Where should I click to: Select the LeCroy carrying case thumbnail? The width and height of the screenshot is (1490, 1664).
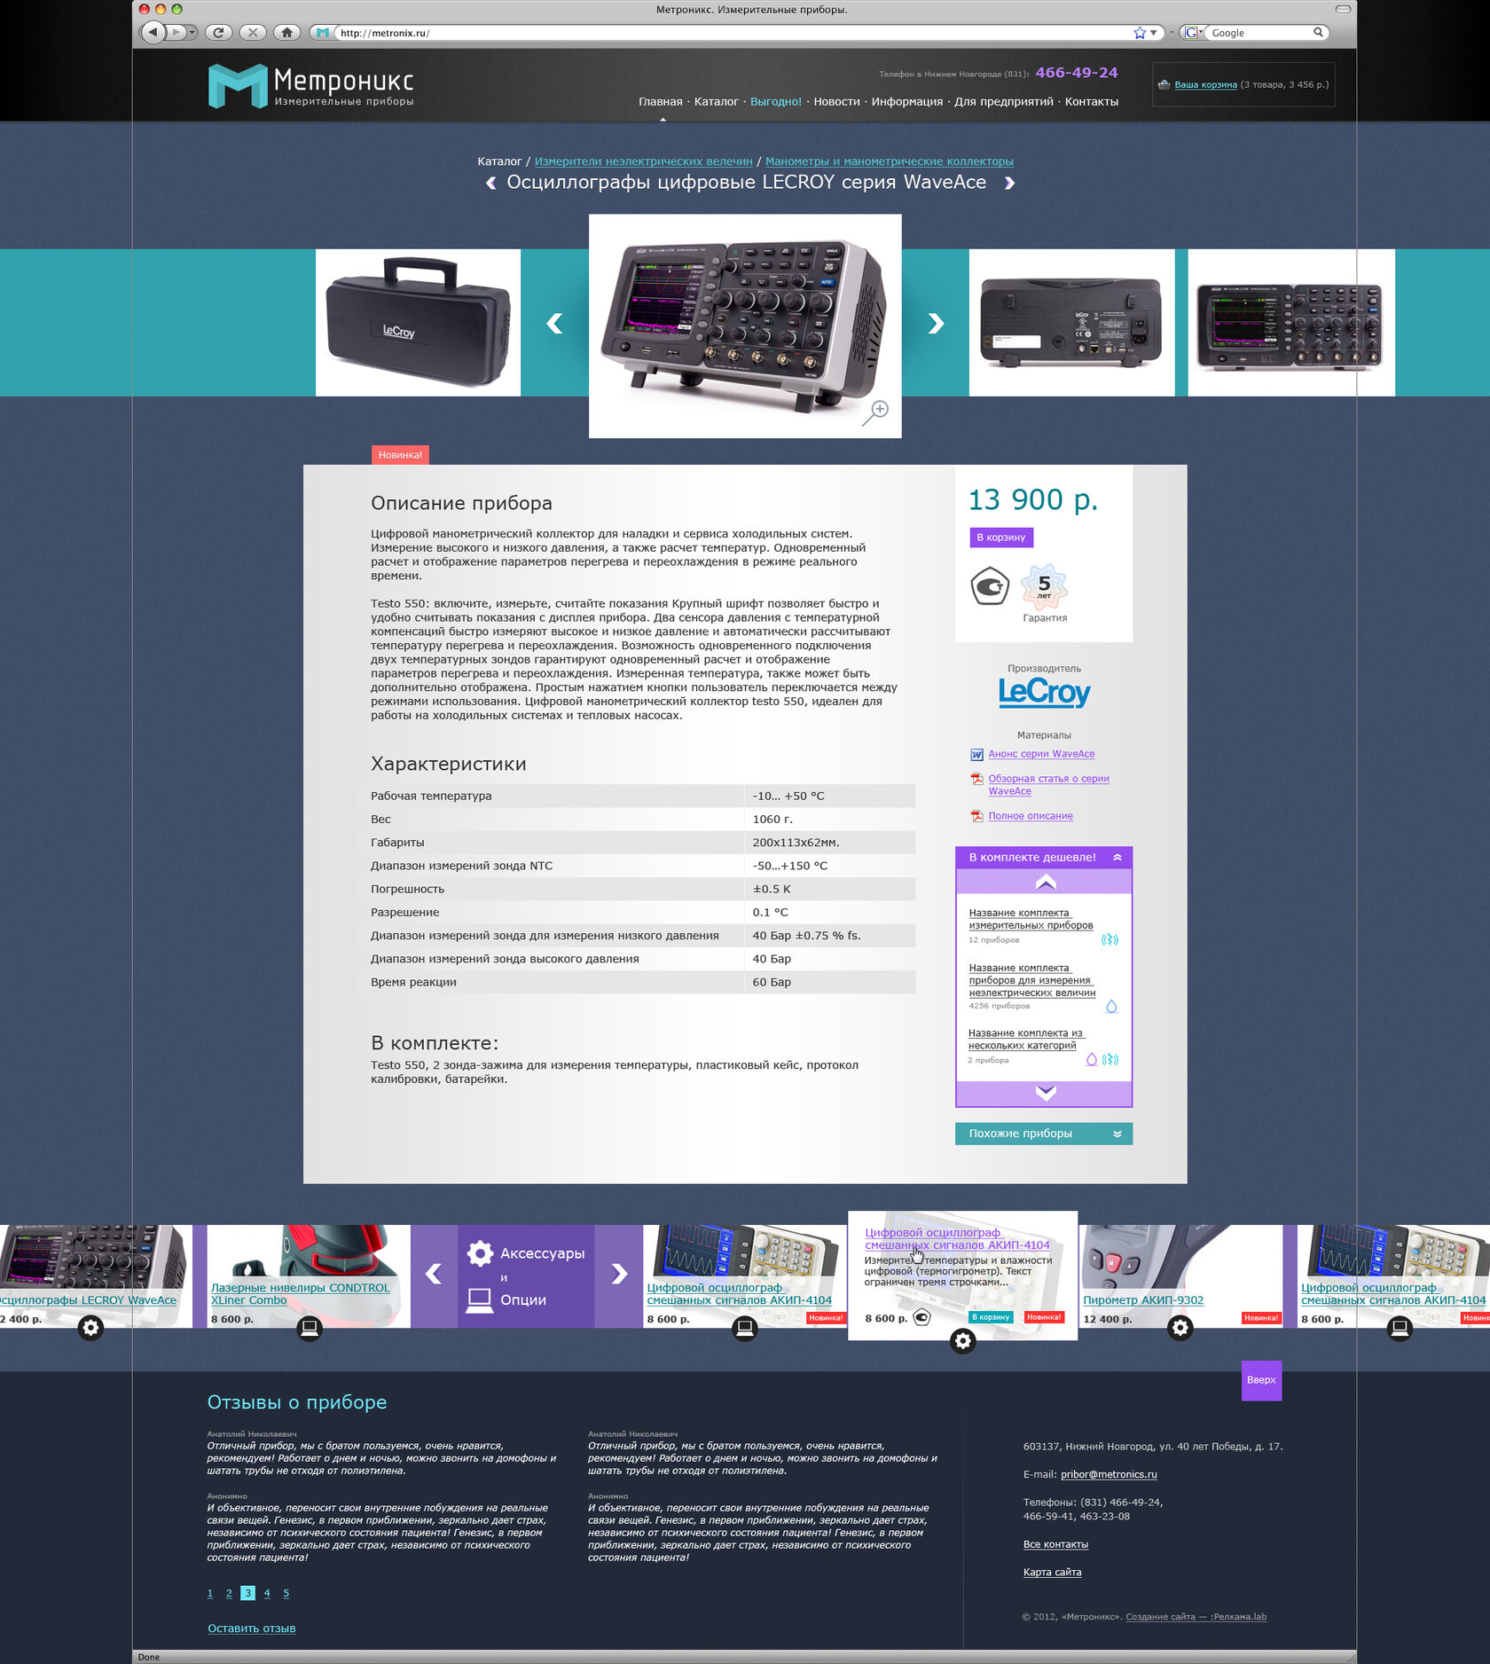418,323
